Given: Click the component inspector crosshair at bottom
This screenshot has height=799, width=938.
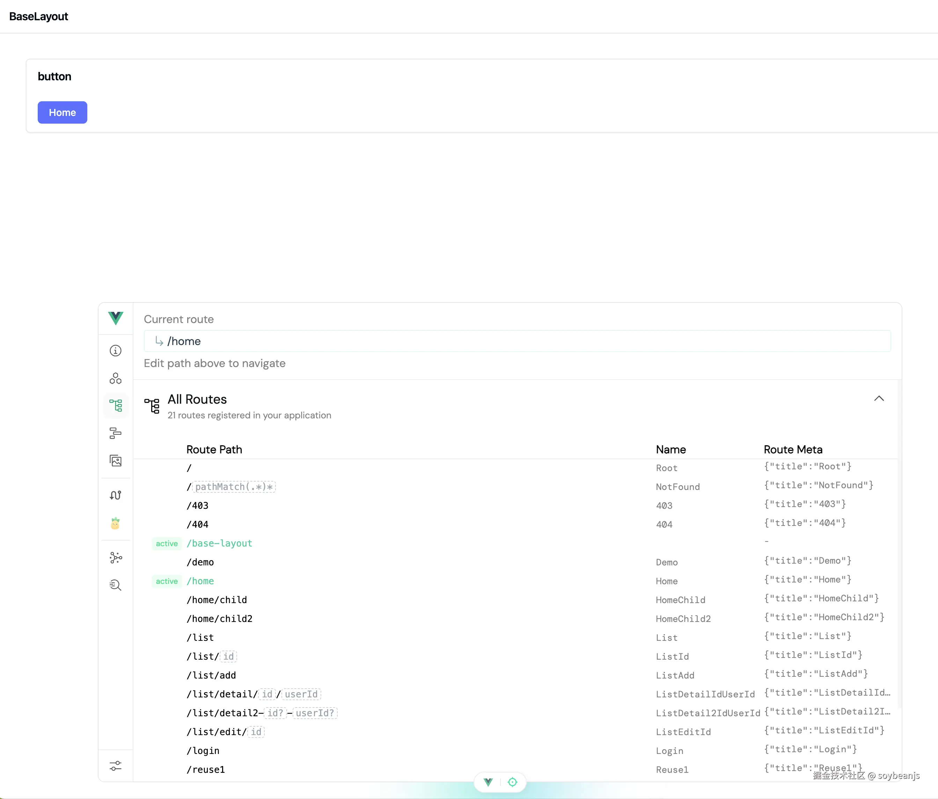Looking at the screenshot, I should [x=513, y=782].
